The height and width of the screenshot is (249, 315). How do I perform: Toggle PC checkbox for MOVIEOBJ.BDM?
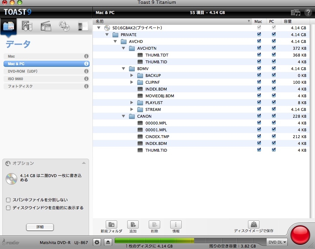(274, 96)
